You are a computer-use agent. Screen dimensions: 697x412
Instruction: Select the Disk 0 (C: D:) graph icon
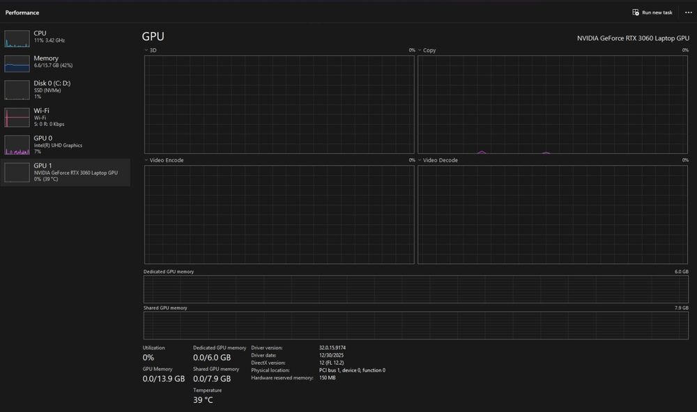[17, 89]
